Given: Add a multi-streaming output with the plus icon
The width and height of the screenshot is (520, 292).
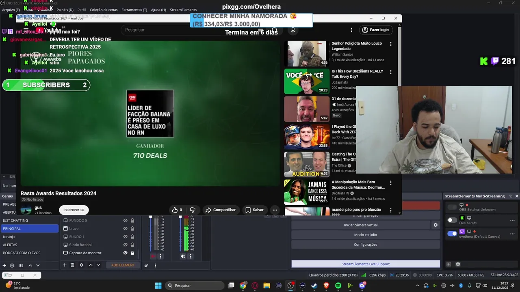Looking at the screenshot, I should click(448, 264).
